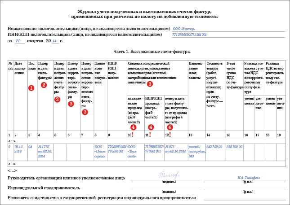Viewport: 290px width, 205px height.
Task: Click red marker 4 under seller ИНН/КПП subheader
Action: [x=151, y=127]
